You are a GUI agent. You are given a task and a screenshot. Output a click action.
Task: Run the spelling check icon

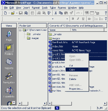(x=49, y=13)
